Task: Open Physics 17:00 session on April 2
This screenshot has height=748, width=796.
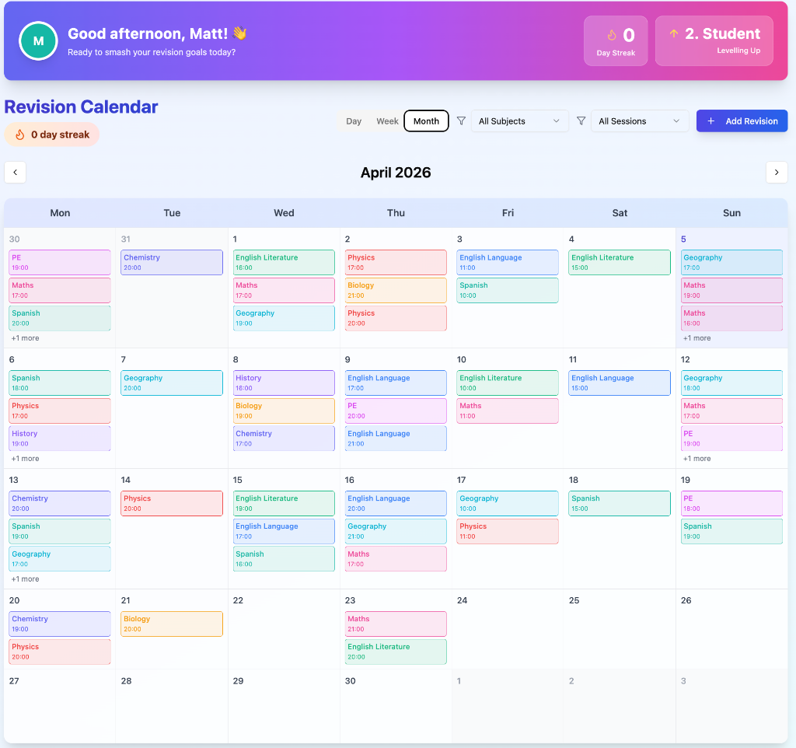Action: [396, 263]
